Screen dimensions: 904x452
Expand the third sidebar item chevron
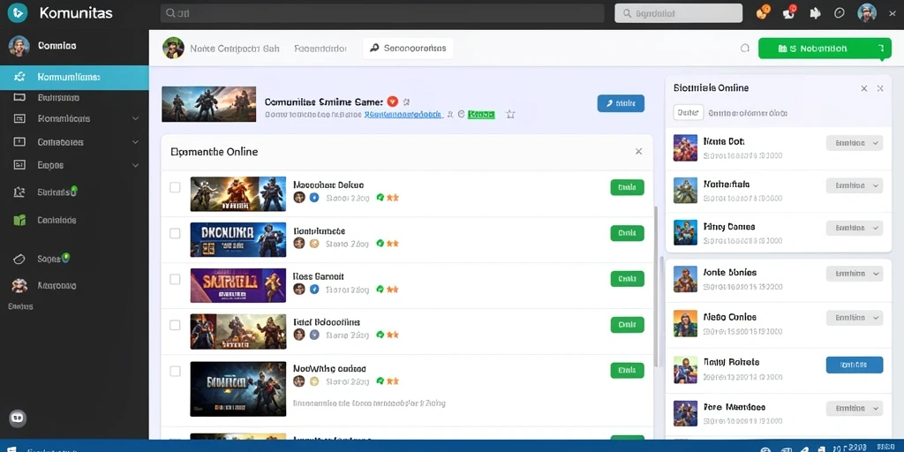(x=135, y=118)
